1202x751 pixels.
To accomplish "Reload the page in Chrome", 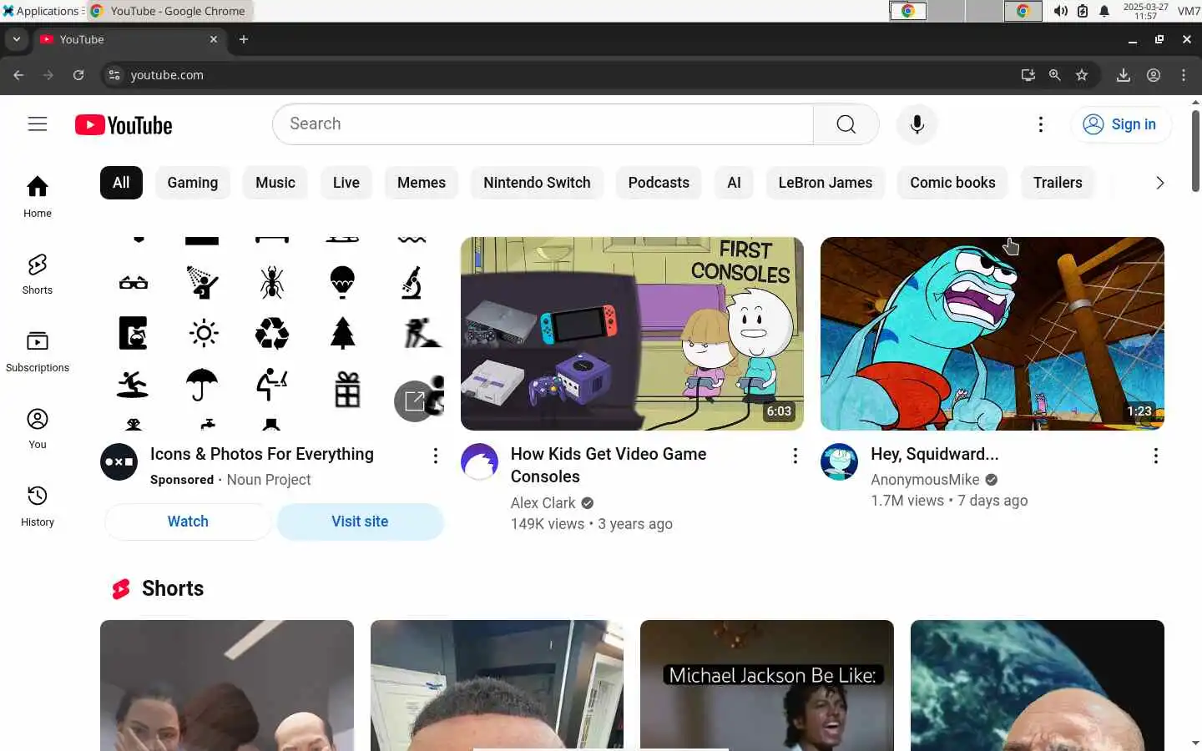I will click(x=78, y=75).
